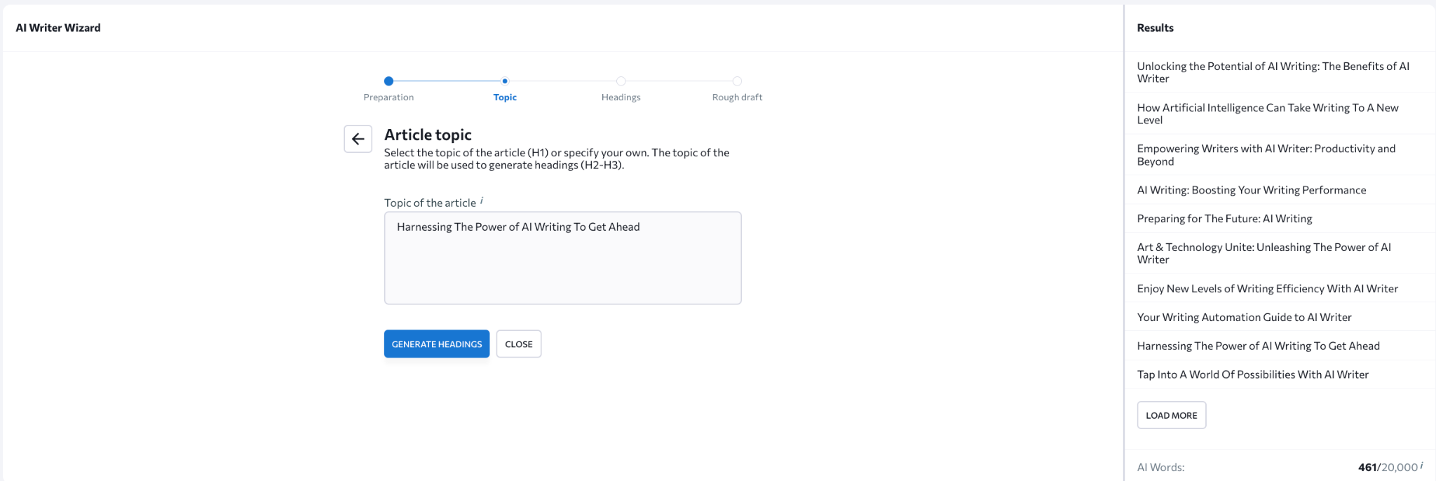Screen dimensions: 1436x481
Task: Pick 'Enjoy New Levels of Writing Efficiency' topic
Action: coord(1267,289)
